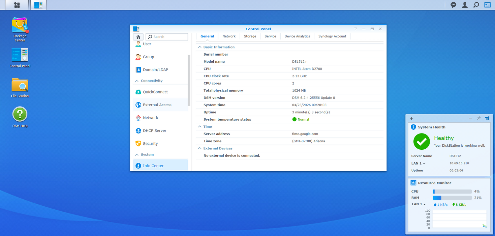Image resolution: width=495 pixels, height=236 pixels.
Task: Open External Access in sidebar
Action: coord(160,105)
